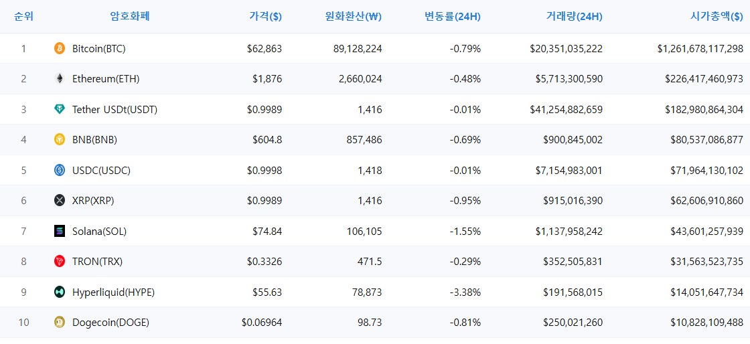
Task: Select TRON won value 471.5
Action: click(x=370, y=261)
